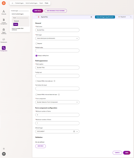Open the Channels sidebar section
Image resolution: width=134 pixels, height=158 pixels.
pyautogui.click(x=4, y=12)
